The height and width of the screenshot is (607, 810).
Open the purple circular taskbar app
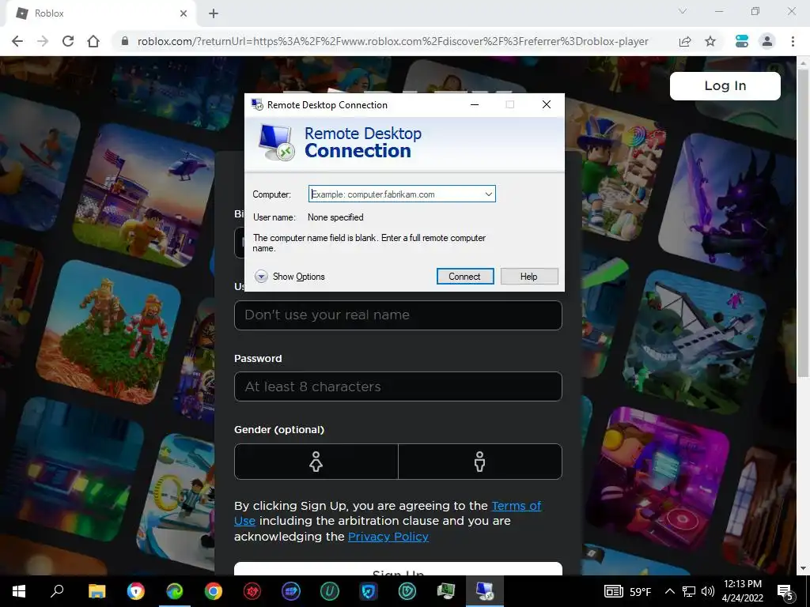[x=291, y=591]
